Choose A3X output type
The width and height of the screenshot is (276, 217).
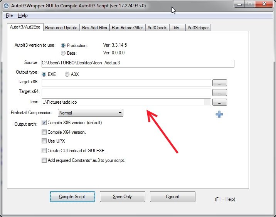[67, 74]
